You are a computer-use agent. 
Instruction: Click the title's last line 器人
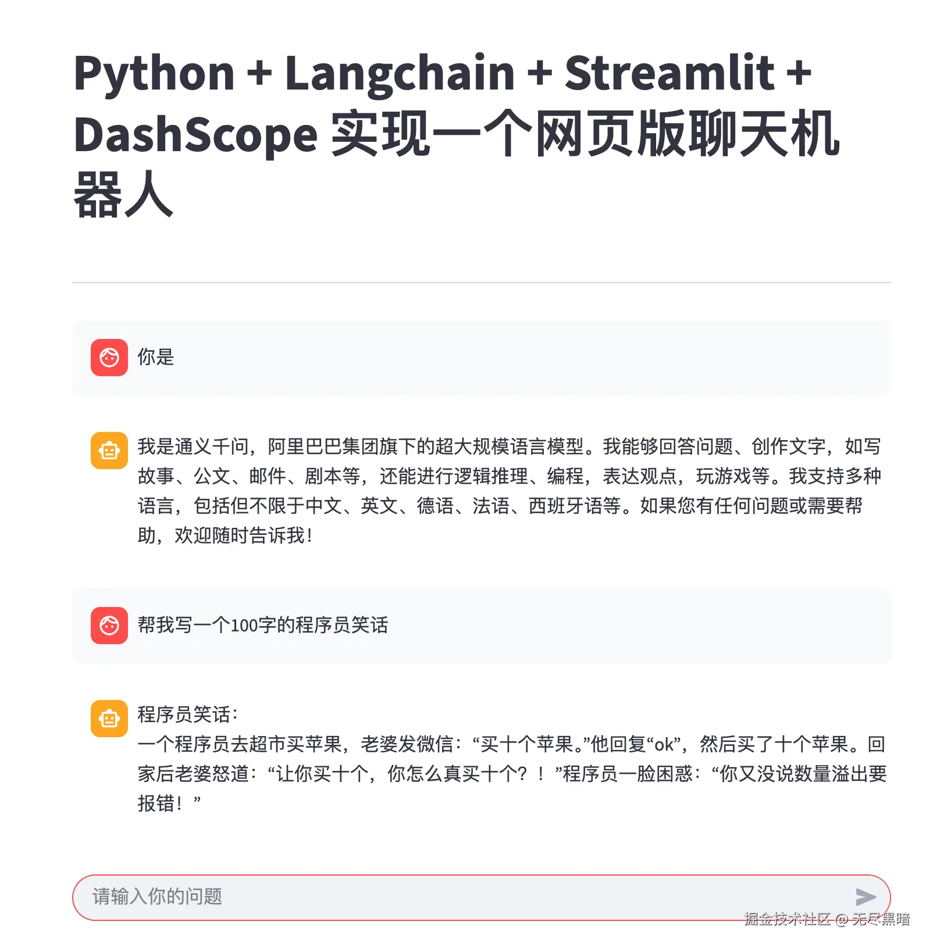123,195
